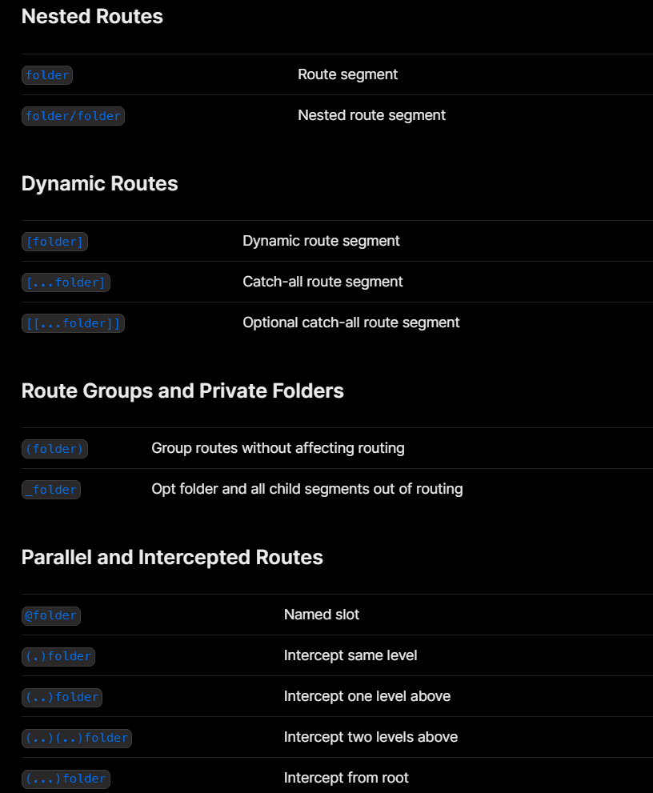Open the 'folder/folder' nested route link
This screenshot has width=653, height=793.
tap(73, 116)
